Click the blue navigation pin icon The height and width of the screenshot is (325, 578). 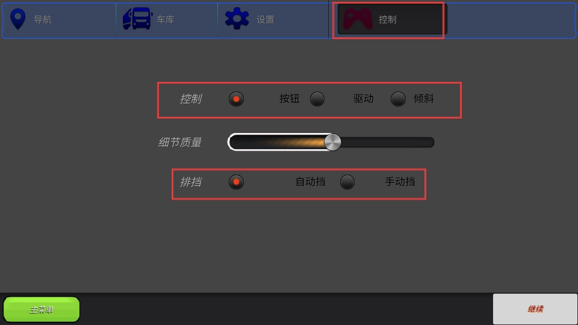coord(17,19)
